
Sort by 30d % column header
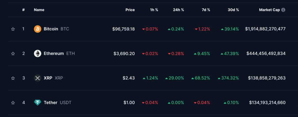(x=233, y=10)
